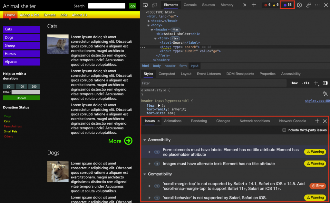Click the go search button

tap(132, 6)
